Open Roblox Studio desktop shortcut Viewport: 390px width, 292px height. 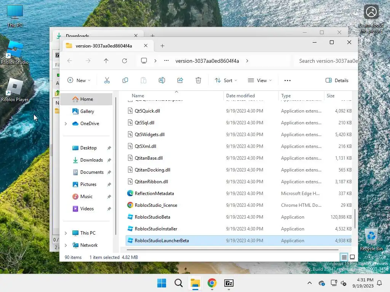click(15, 52)
